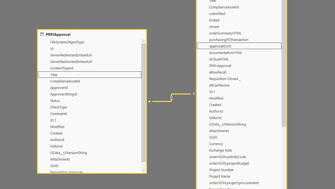Select the Project Number field
Image resolution: width=335 pixels, height=189 pixels.
[x=221, y=170]
